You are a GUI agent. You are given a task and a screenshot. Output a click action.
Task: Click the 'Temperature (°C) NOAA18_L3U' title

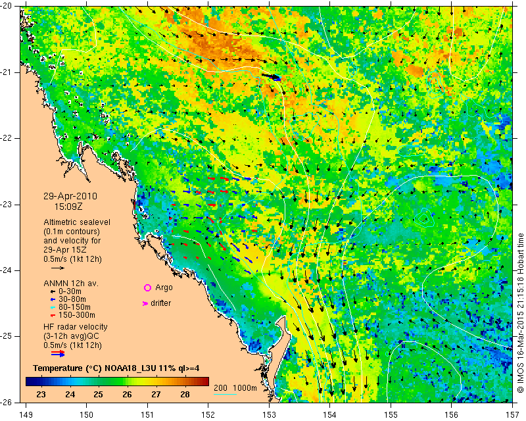pyautogui.click(x=95, y=368)
